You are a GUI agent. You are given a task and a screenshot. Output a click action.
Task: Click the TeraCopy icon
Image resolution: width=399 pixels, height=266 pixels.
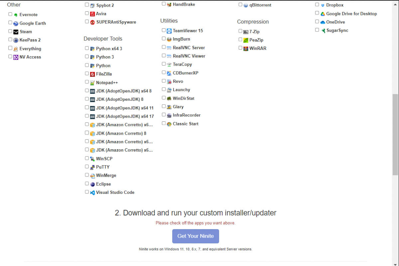[x=169, y=65]
